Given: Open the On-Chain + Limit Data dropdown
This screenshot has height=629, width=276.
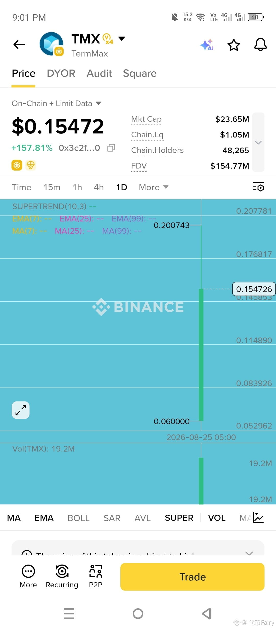Looking at the screenshot, I should (56, 103).
